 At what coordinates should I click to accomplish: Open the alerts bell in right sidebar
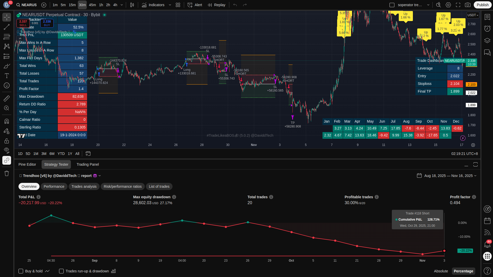[487, 244]
